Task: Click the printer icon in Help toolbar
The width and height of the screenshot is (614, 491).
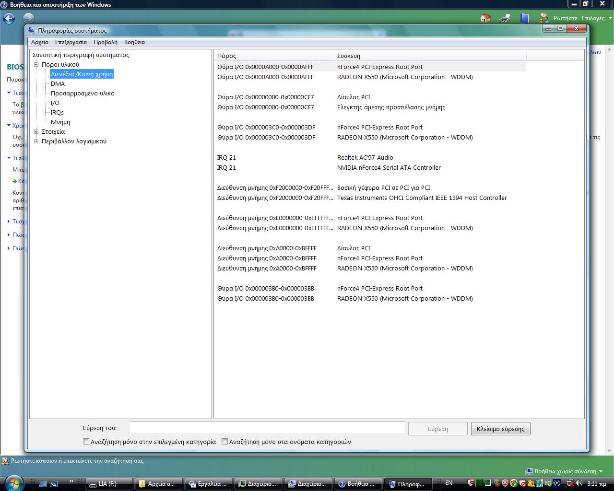Action: pyautogui.click(x=505, y=18)
